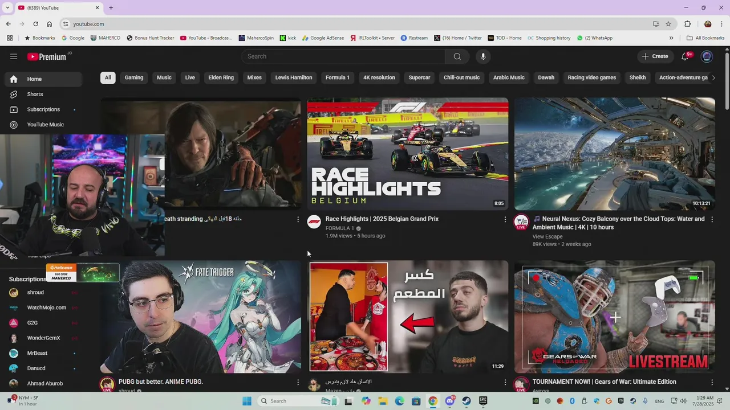
Task: Select the Lewis Hamilton filter chip
Action: click(x=294, y=77)
